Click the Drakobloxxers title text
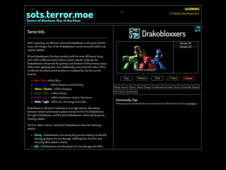226x170 pixels. click(x=164, y=34)
